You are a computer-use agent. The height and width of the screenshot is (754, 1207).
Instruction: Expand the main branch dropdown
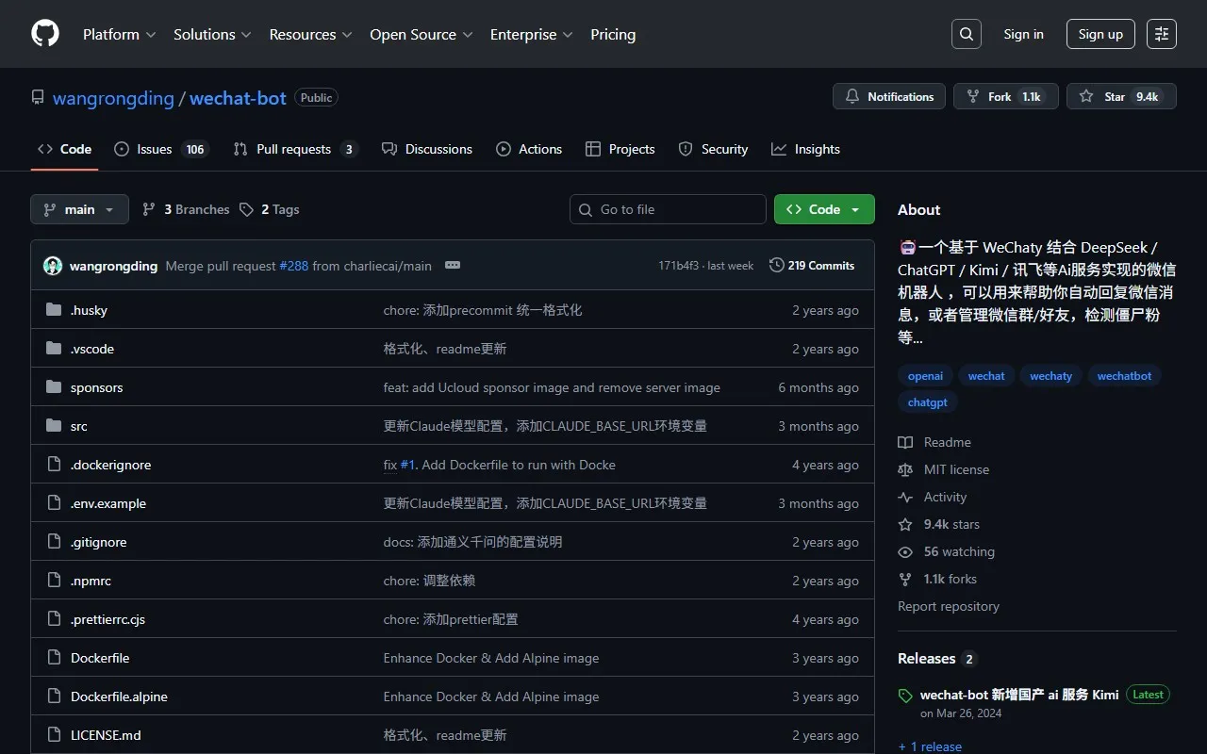tap(79, 208)
